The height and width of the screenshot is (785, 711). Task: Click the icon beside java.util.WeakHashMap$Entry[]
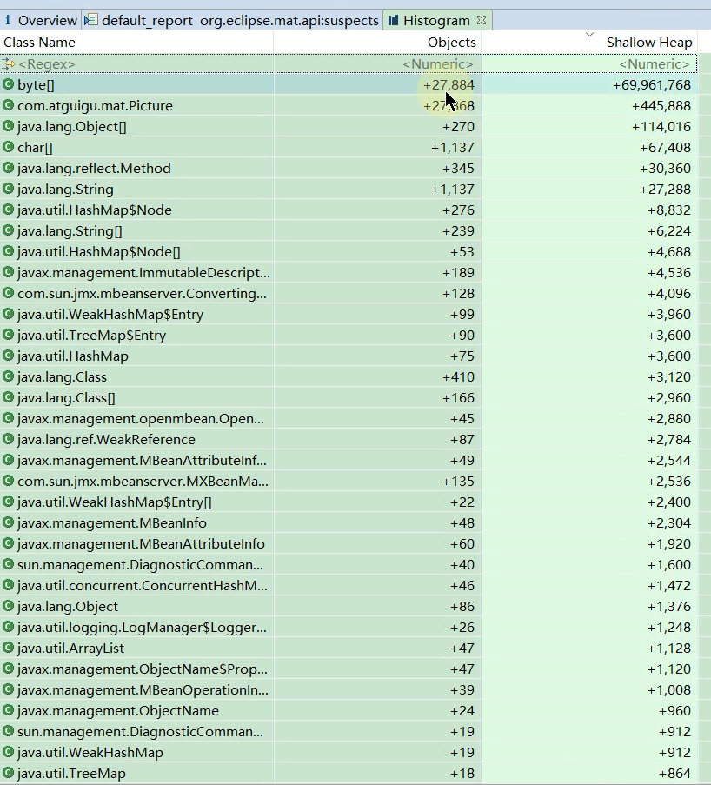[8, 502]
